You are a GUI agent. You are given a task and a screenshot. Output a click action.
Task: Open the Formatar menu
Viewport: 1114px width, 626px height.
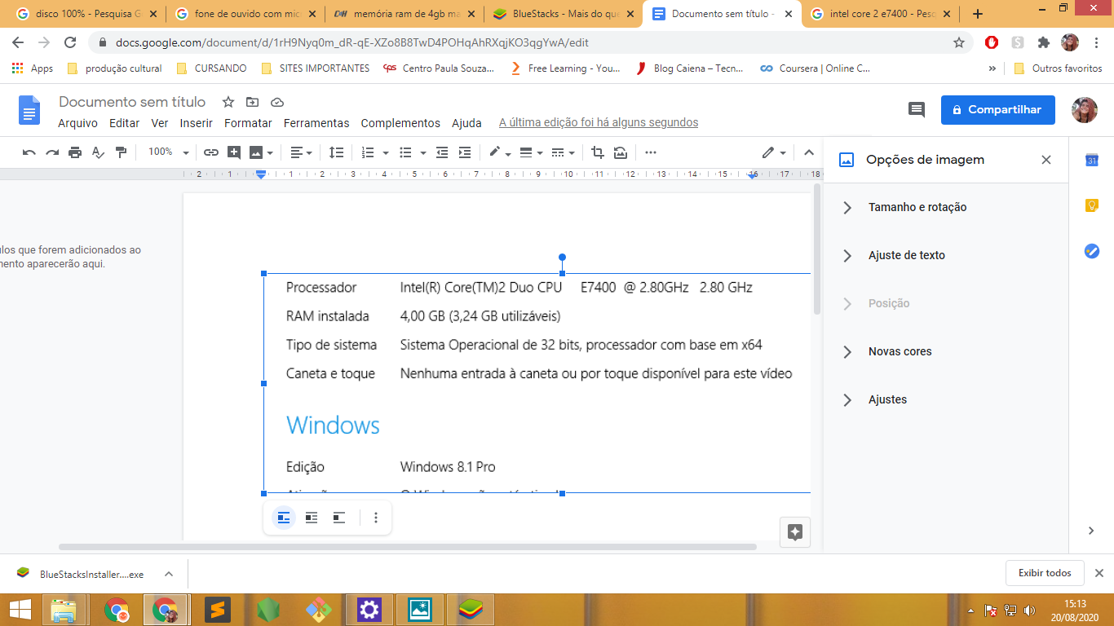point(248,123)
